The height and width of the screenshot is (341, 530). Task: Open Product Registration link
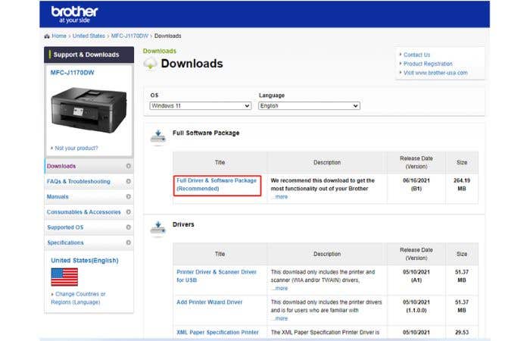(428, 64)
